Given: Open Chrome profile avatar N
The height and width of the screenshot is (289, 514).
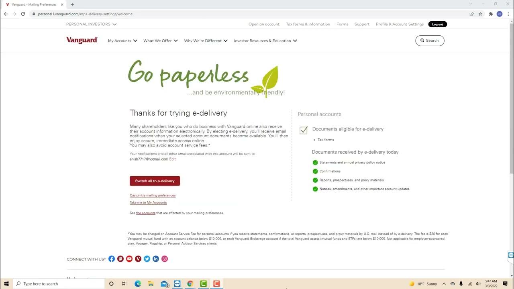Looking at the screenshot, I should coord(500,14).
